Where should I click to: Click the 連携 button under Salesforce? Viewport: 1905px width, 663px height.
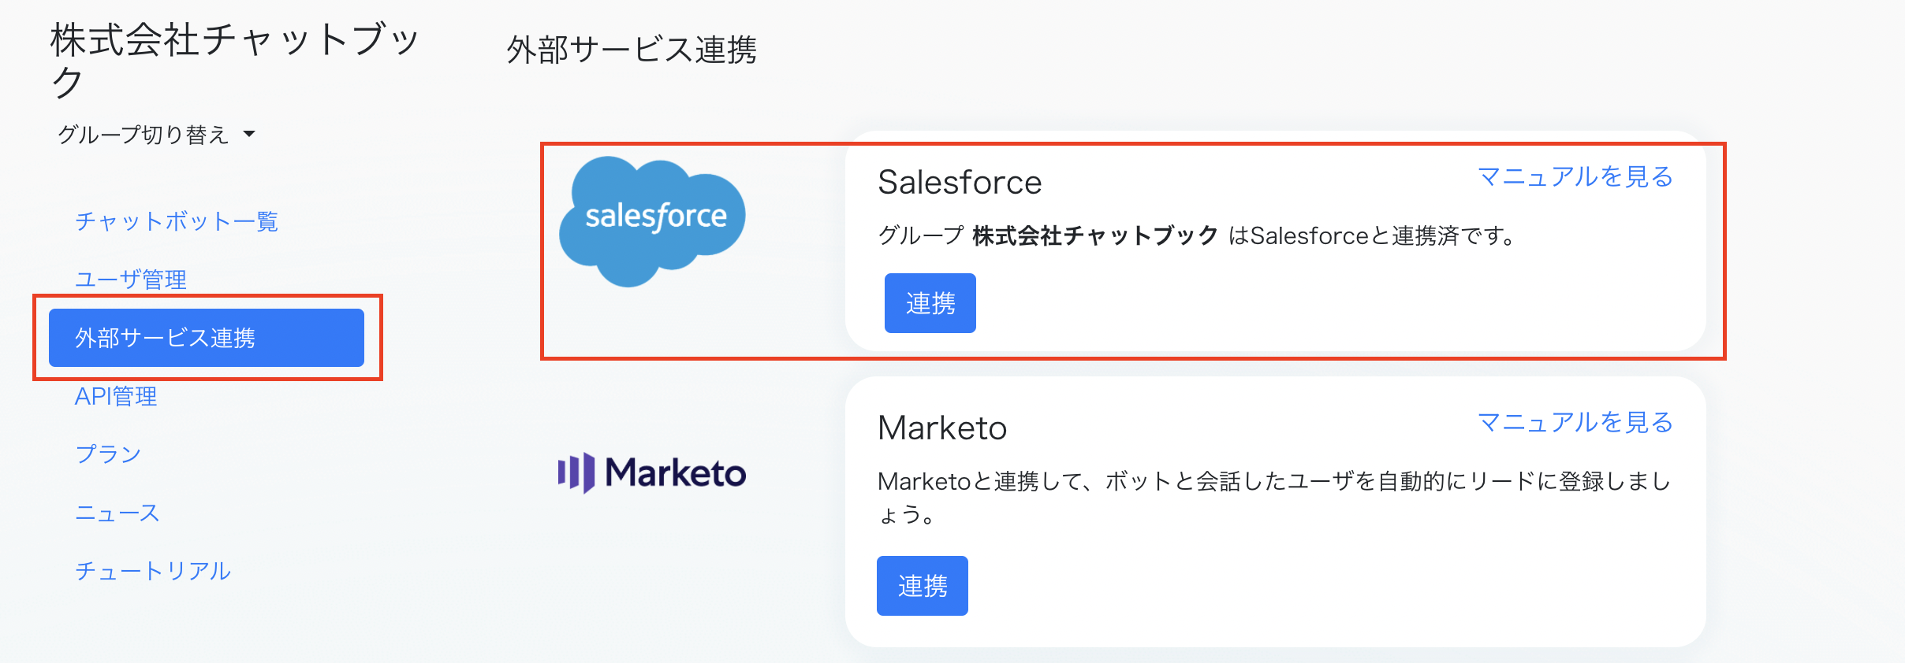pyautogui.click(x=930, y=303)
